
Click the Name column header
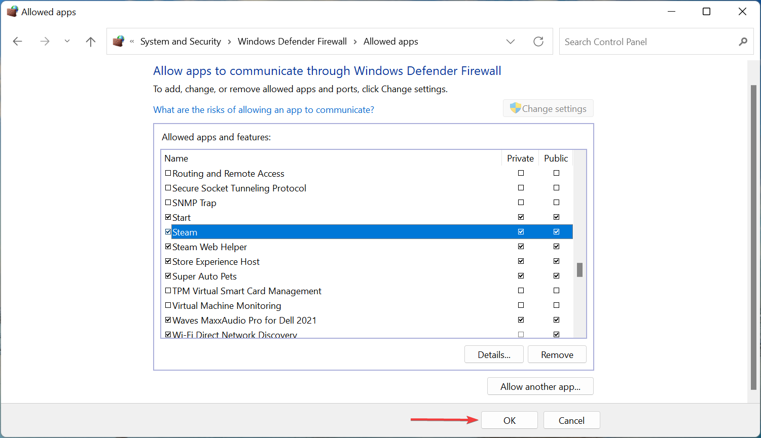click(331, 158)
